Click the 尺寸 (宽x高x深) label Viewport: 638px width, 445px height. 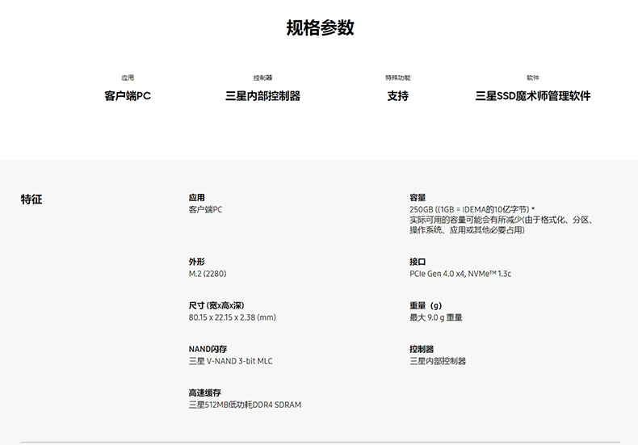[216, 305]
